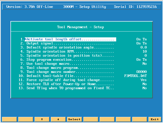Click 'On Tn' value for Output signal
Screen dimensions: 163x123
pyautogui.click(x=141, y=43)
